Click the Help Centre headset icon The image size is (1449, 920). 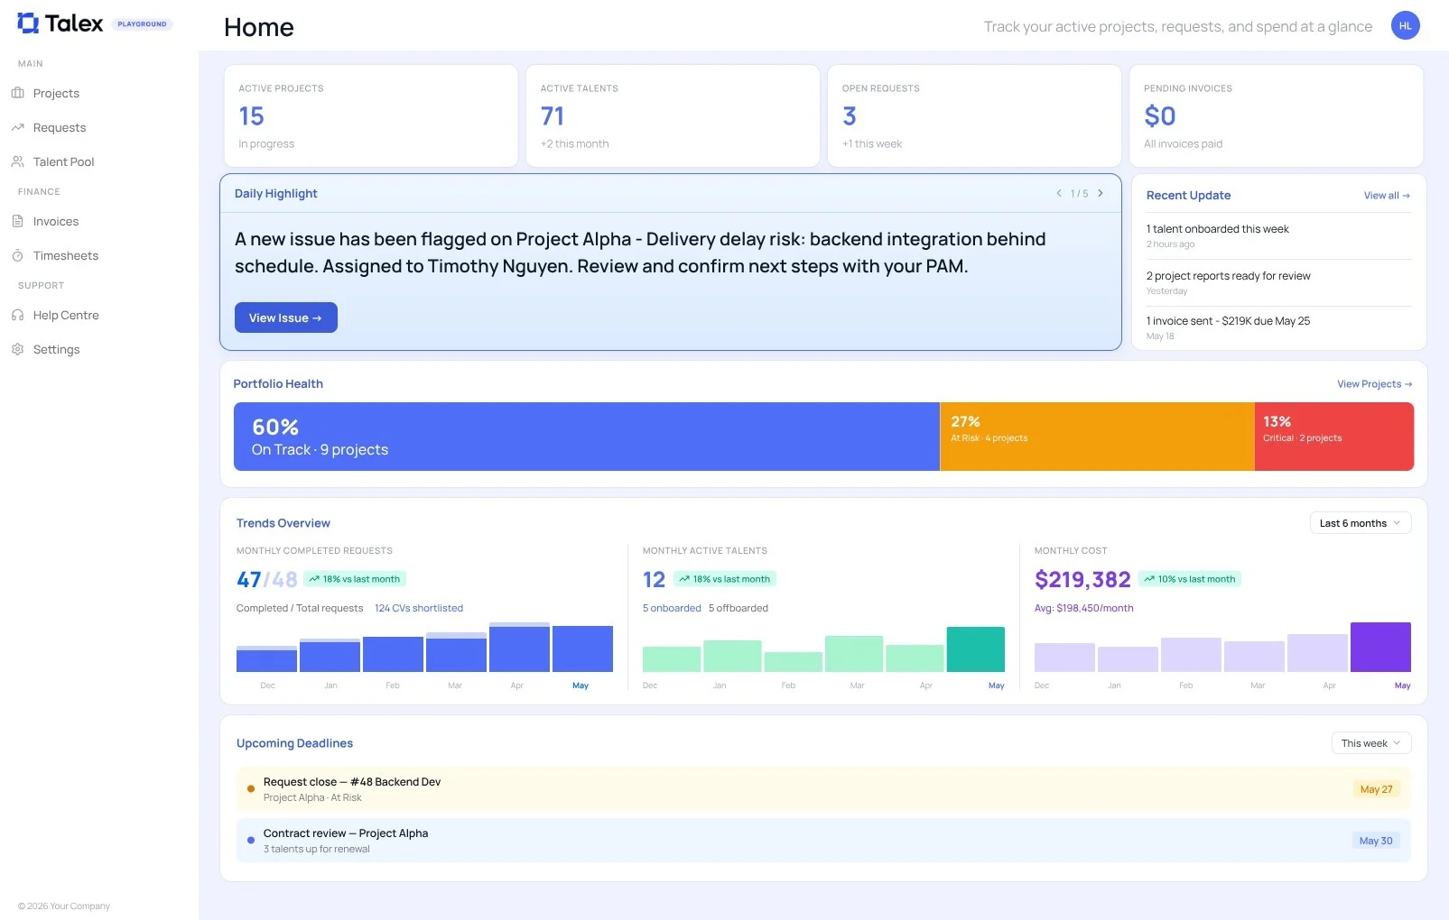tap(17, 315)
